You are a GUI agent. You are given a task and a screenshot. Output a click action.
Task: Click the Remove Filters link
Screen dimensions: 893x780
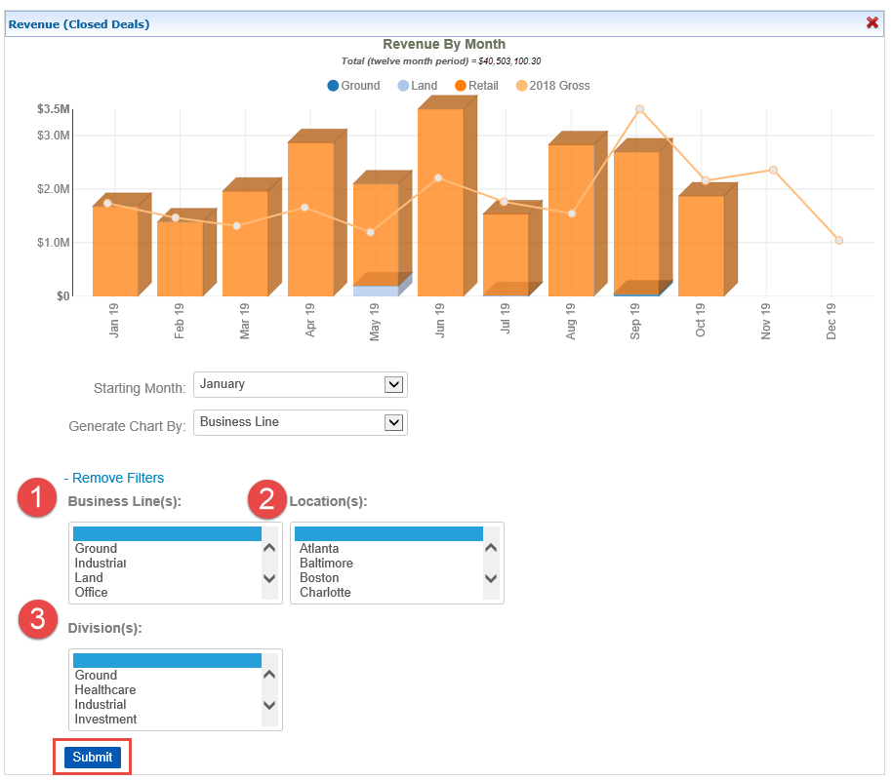(117, 478)
